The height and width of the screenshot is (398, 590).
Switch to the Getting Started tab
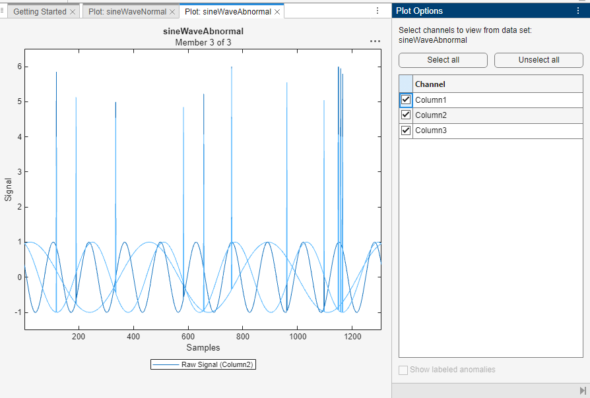pyautogui.click(x=40, y=12)
